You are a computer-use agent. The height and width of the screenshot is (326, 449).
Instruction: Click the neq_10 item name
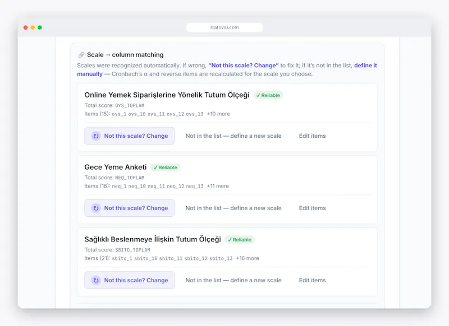tap(137, 187)
